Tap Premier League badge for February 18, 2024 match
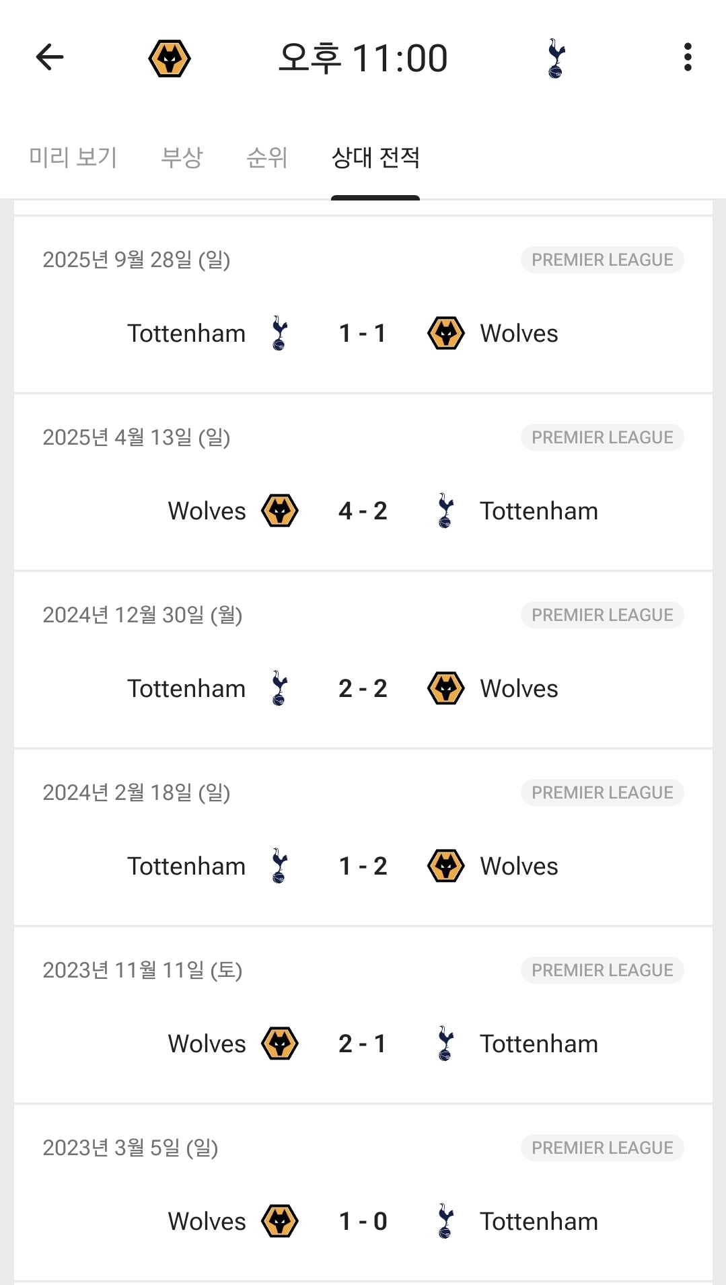The height and width of the screenshot is (1285, 726). click(602, 793)
